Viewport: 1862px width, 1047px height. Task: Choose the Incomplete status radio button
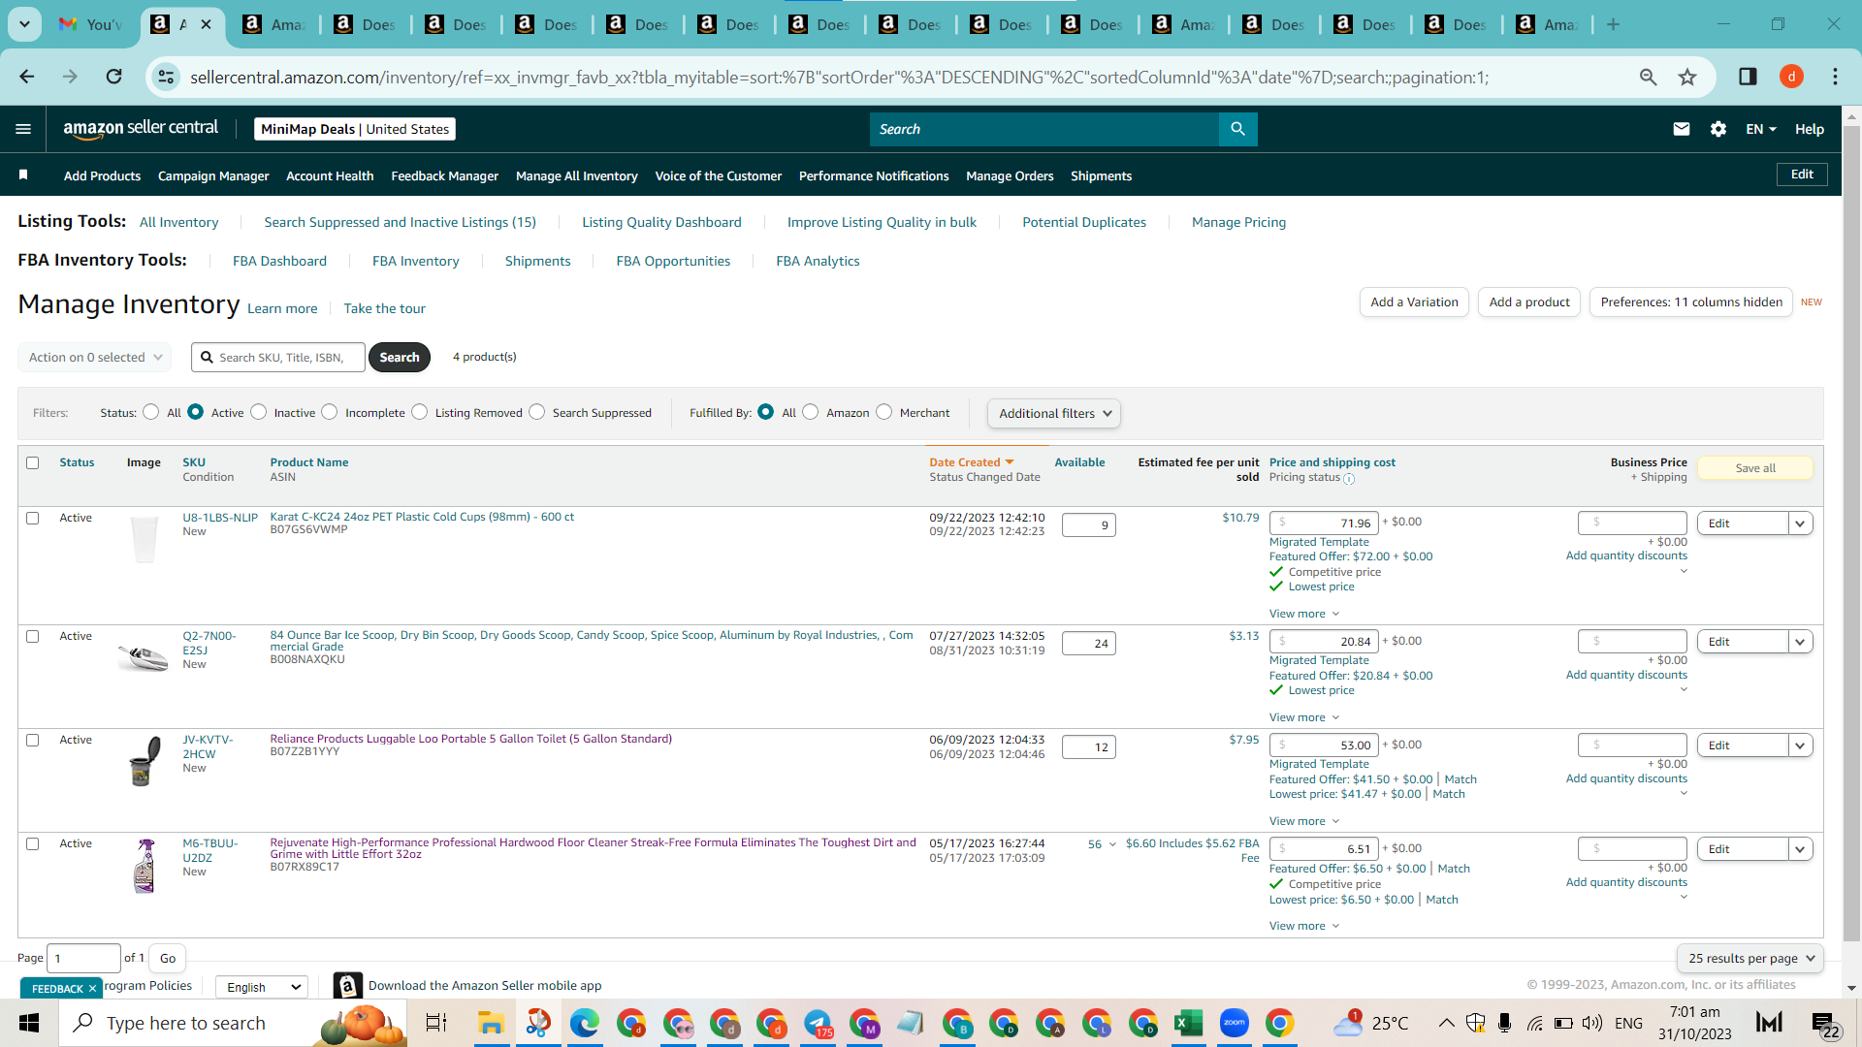click(330, 412)
